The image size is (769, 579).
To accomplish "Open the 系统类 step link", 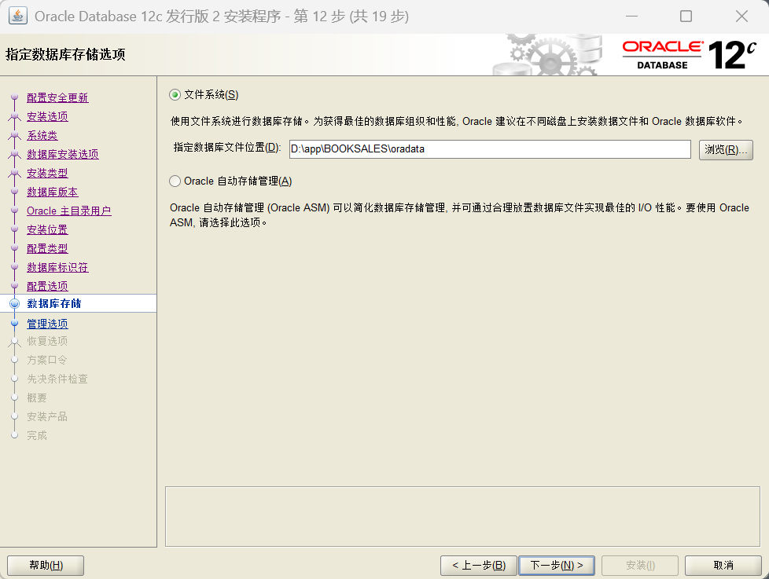I will pos(42,135).
